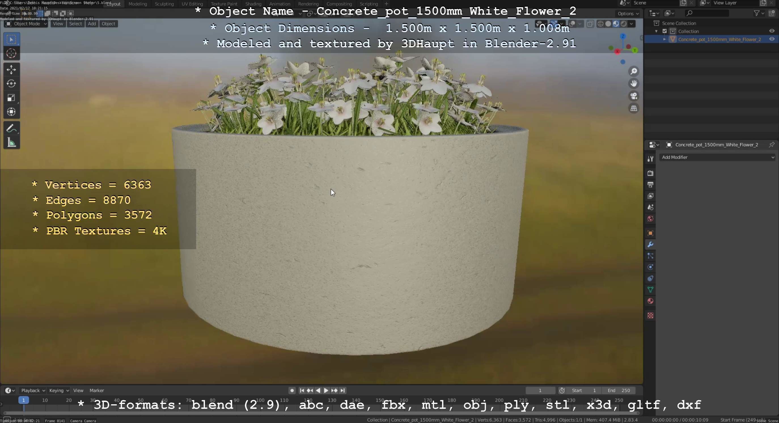779x423 pixels.
Task: Switch to the Modeling workspace tab
Action: [137, 4]
